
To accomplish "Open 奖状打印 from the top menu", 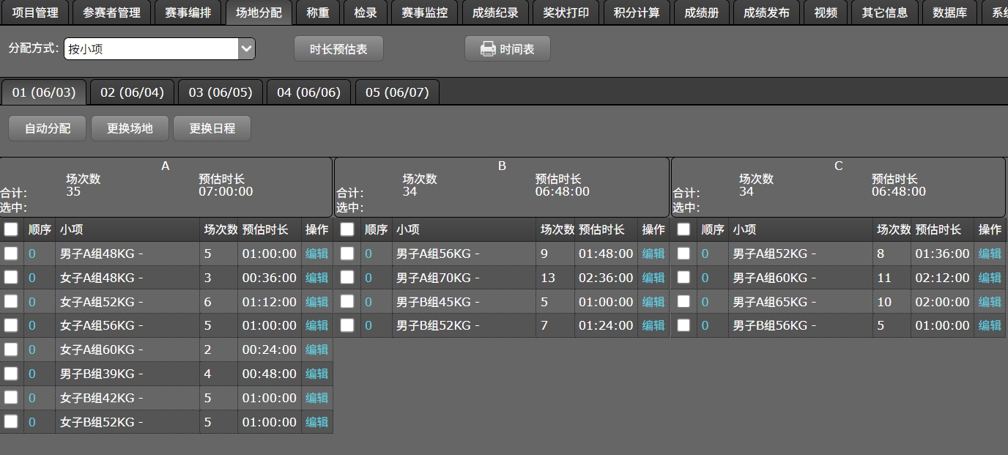I will [566, 12].
